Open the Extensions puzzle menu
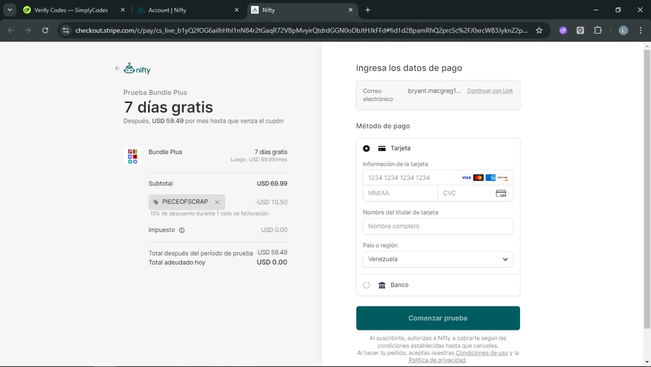Screen dimensions: 651x367 (x=598, y=30)
